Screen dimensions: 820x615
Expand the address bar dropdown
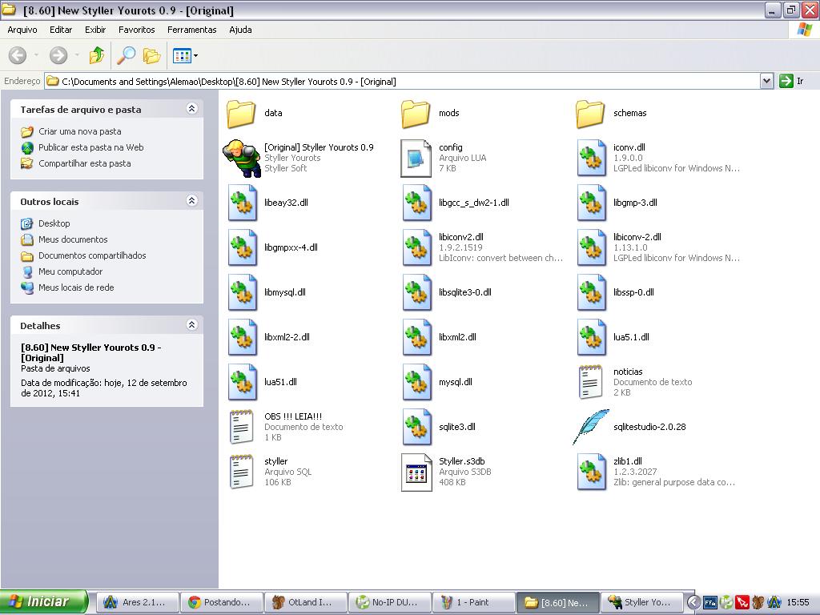(766, 81)
